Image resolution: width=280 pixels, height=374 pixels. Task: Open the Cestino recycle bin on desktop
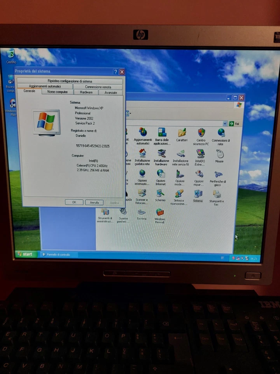(11, 56)
